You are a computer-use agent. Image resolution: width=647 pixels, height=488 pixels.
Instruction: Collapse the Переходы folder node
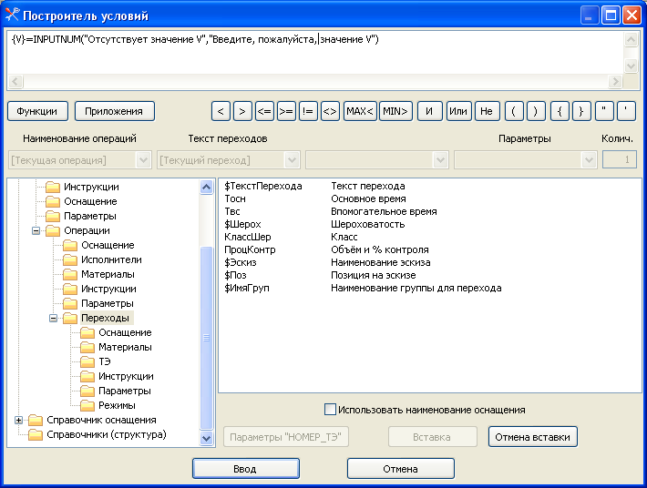pos(54,318)
